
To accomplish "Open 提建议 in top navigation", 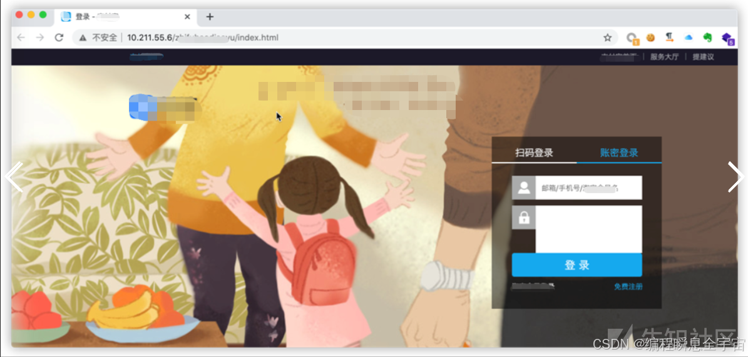I will pos(703,57).
